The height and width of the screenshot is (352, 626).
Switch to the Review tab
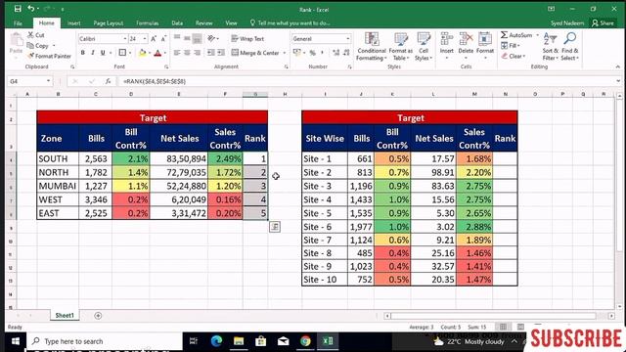204,23
